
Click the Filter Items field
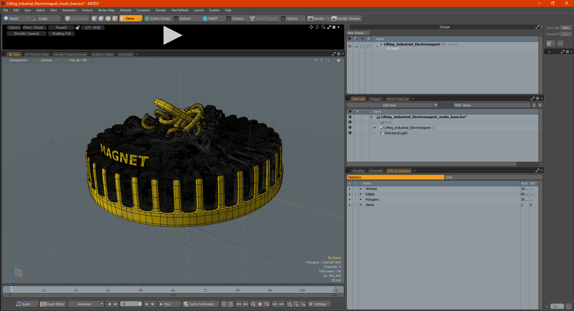coord(492,105)
